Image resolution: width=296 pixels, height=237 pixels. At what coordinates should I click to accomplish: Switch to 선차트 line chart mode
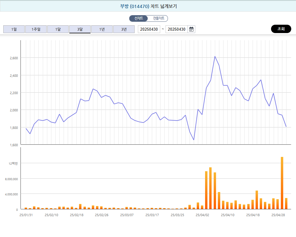click(138, 18)
